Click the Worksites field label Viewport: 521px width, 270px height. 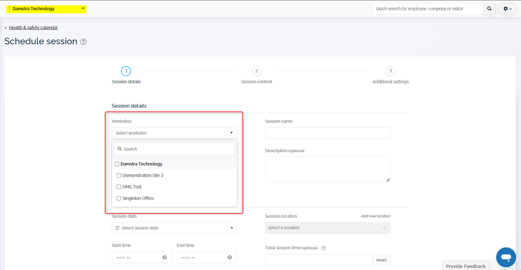pyautogui.click(x=121, y=122)
